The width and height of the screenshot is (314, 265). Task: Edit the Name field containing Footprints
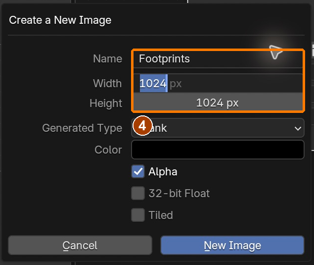click(x=218, y=59)
